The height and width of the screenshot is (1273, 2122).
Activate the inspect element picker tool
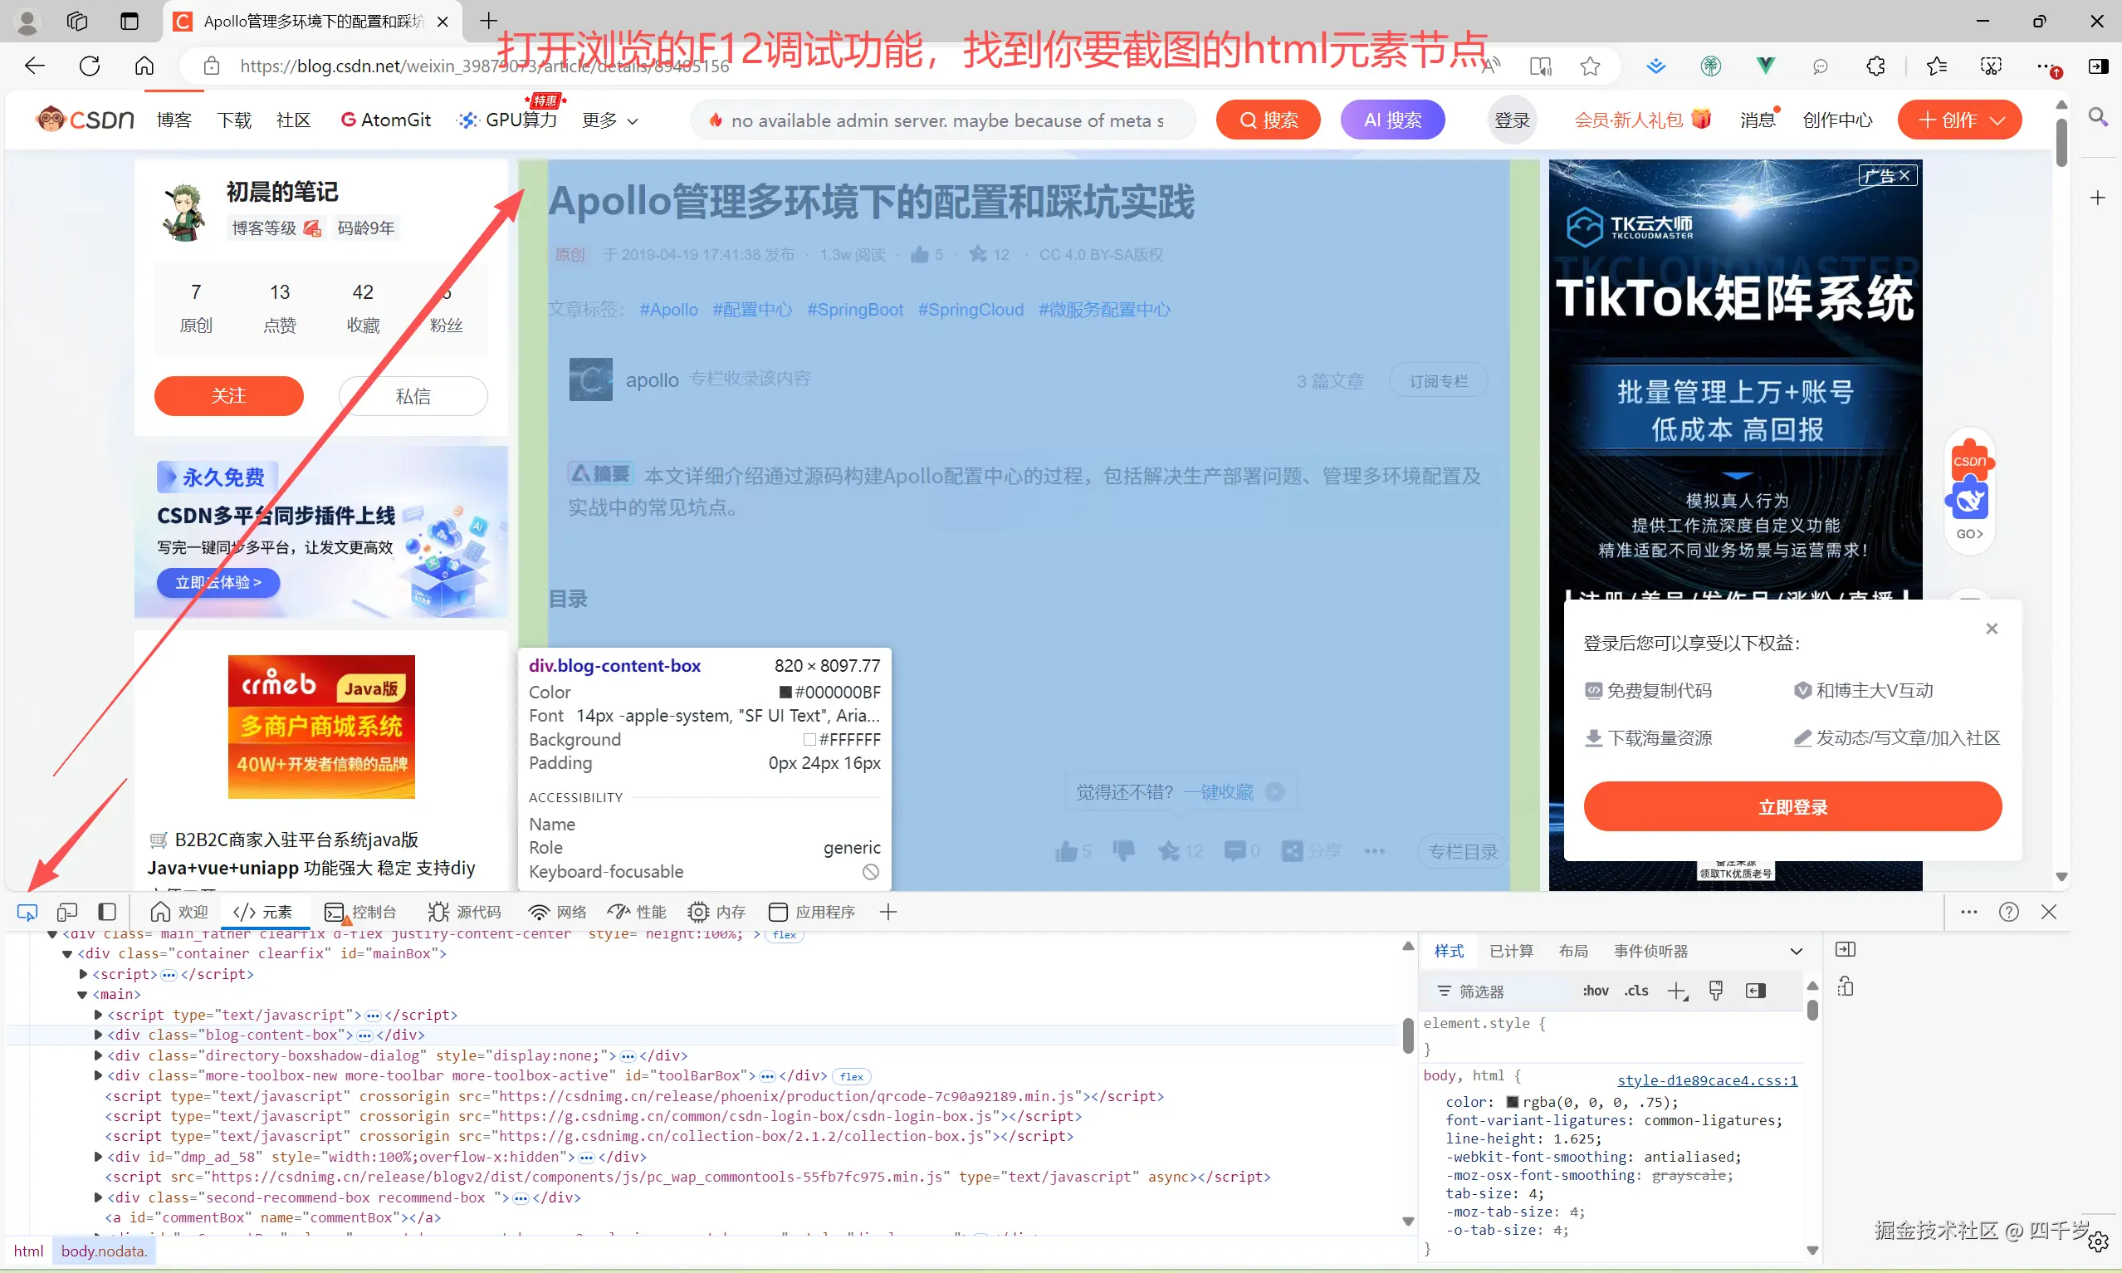point(27,912)
